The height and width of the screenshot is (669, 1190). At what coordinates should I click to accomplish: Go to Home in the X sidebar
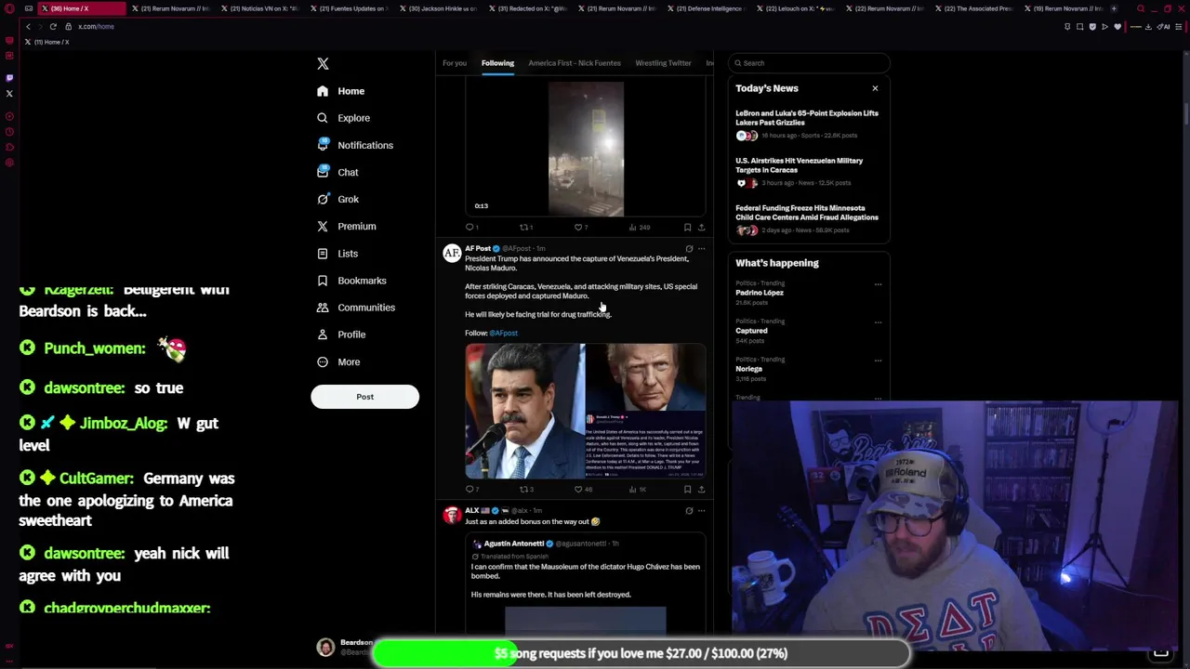pos(340,91)
